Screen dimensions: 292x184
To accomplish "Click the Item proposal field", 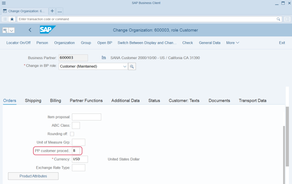I will pos(87,117).
